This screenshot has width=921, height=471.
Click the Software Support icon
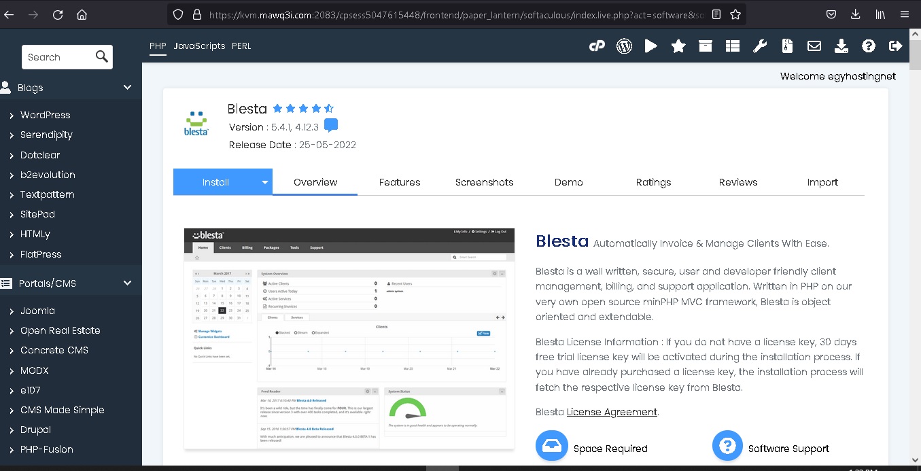(728, 446)
